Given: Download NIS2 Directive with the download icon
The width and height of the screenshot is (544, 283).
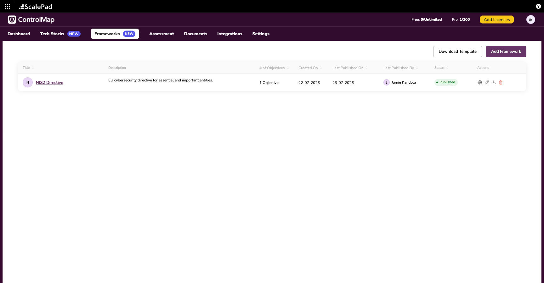Looking at the screenshot, I should click(494, 82).
